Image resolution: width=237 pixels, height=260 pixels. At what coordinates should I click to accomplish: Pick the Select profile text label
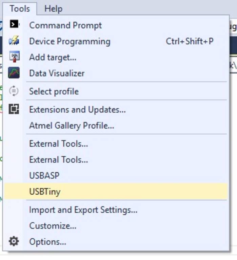tap(54, 91)
